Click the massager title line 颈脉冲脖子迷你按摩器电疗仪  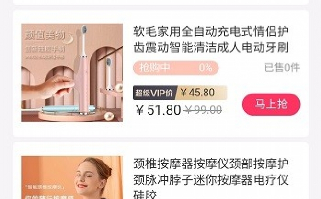tap(211, 179)
